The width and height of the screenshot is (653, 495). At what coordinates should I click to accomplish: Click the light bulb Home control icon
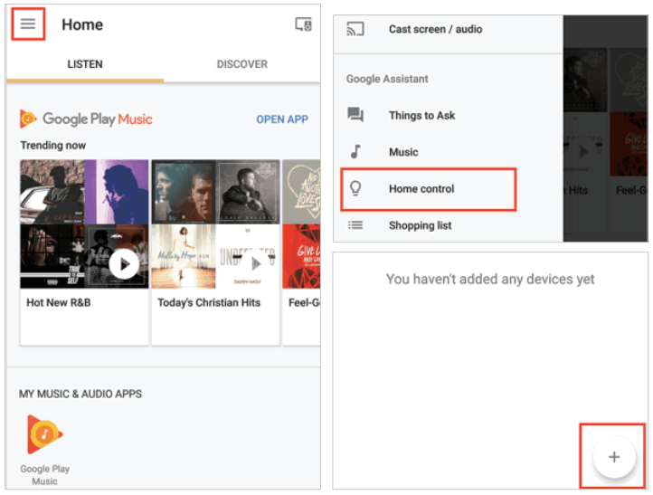[355, 188]
